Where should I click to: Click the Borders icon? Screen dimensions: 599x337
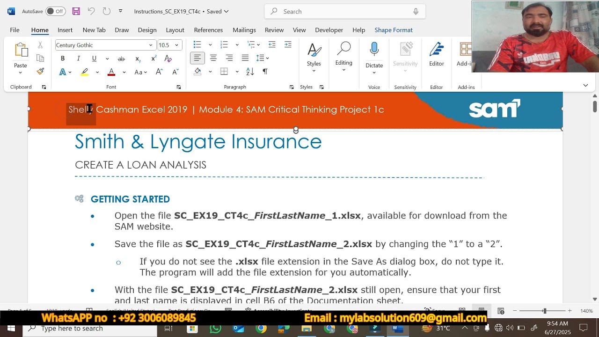[x=224, y=72]
